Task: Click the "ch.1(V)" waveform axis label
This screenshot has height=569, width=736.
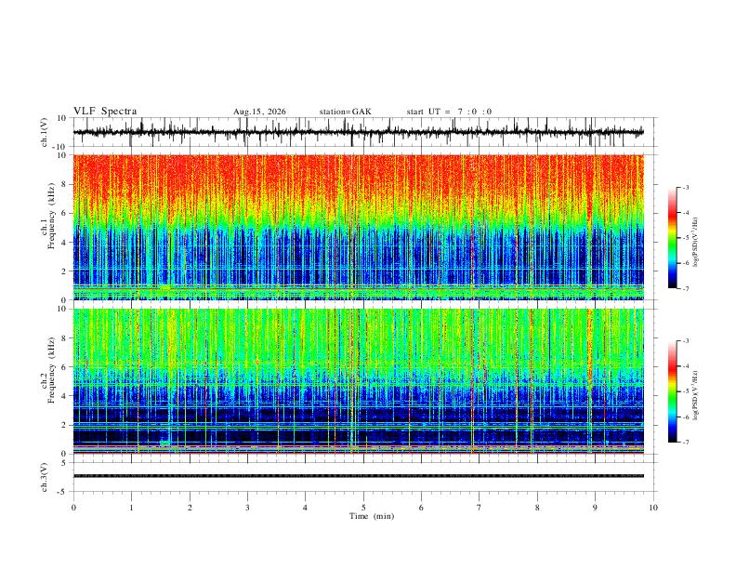Action: [45, 132]
